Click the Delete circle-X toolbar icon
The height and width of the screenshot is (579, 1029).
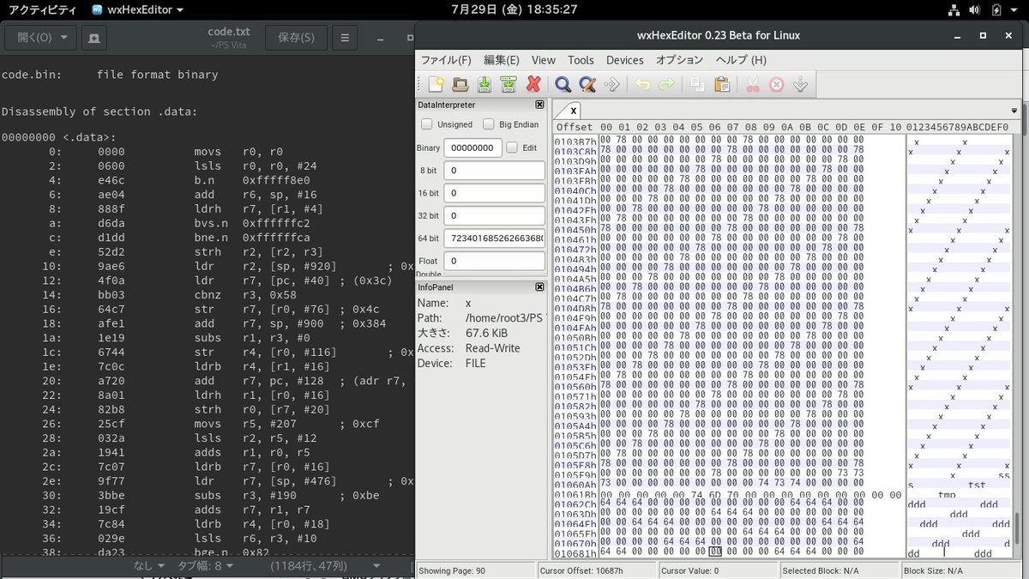(776, 84)
